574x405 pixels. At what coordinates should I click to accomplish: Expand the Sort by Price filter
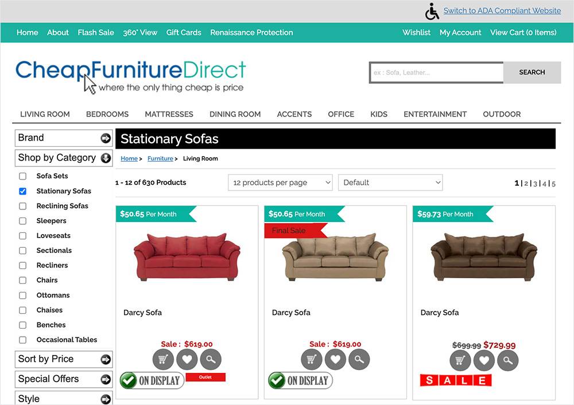tap(64, 359)
